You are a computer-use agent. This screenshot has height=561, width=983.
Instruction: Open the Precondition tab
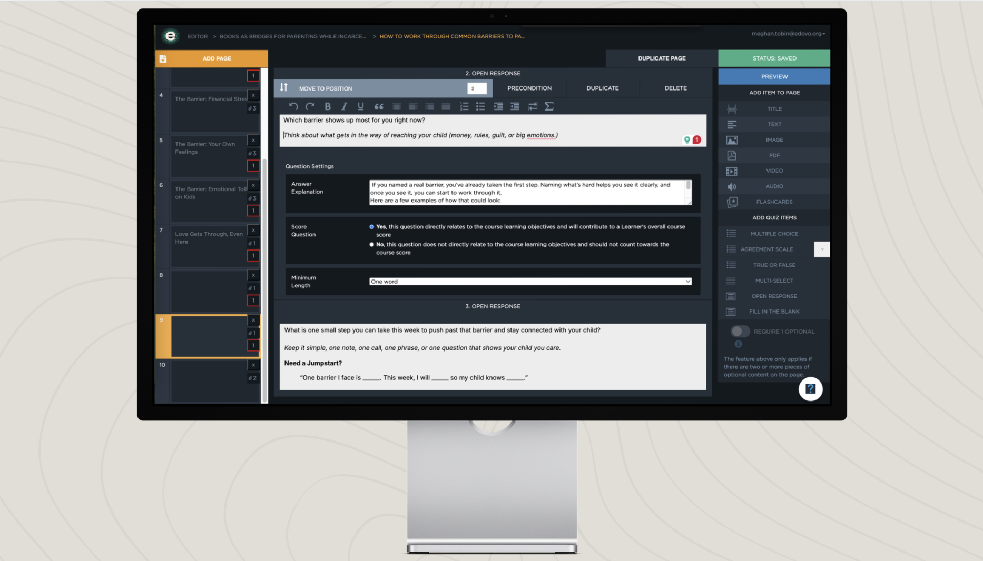[x=529, y=88]
